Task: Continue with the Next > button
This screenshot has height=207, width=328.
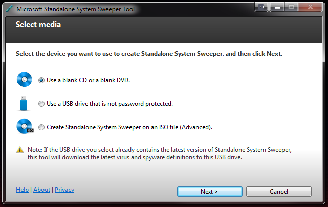Action: click(210, 191)
